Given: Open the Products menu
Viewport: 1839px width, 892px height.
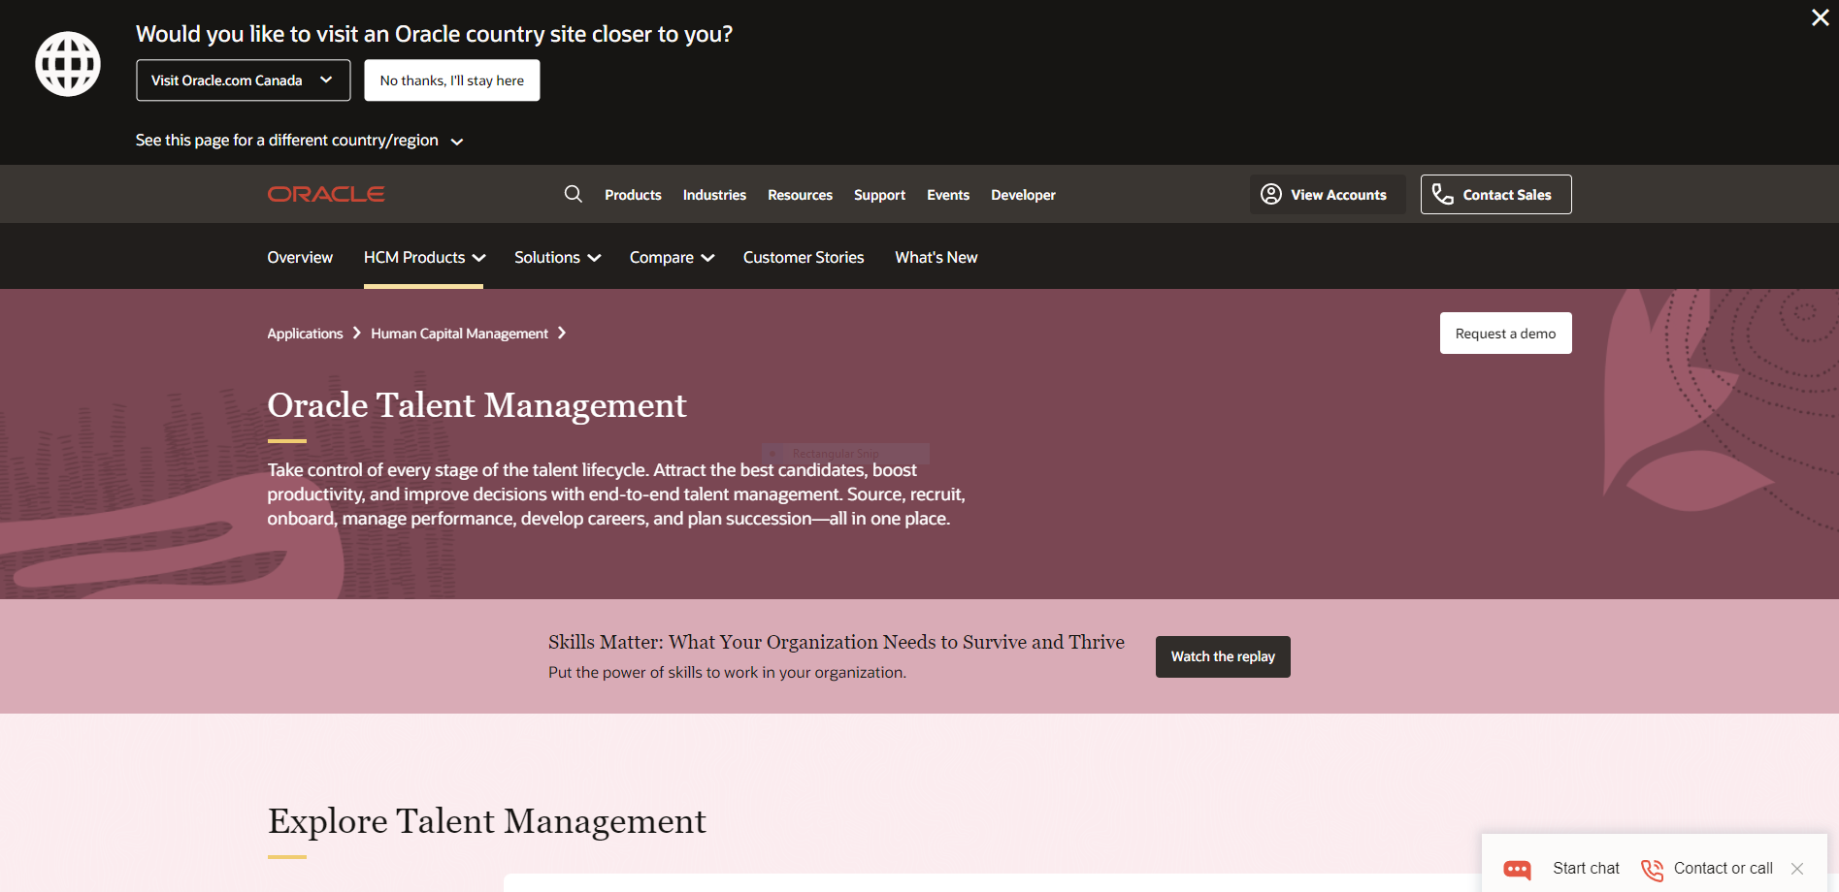Looking at the screenshot, I should (633, 195).
